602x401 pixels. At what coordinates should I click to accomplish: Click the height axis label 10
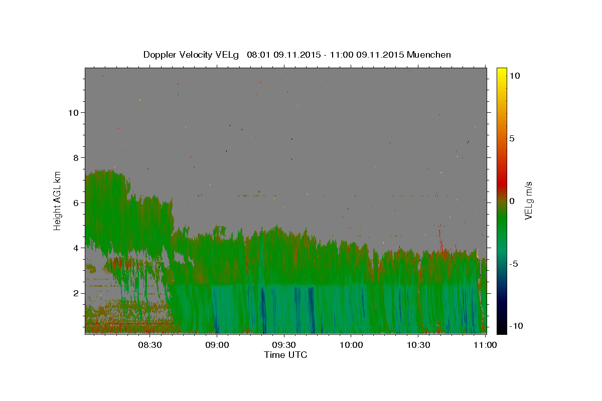(x=74, y=113)
